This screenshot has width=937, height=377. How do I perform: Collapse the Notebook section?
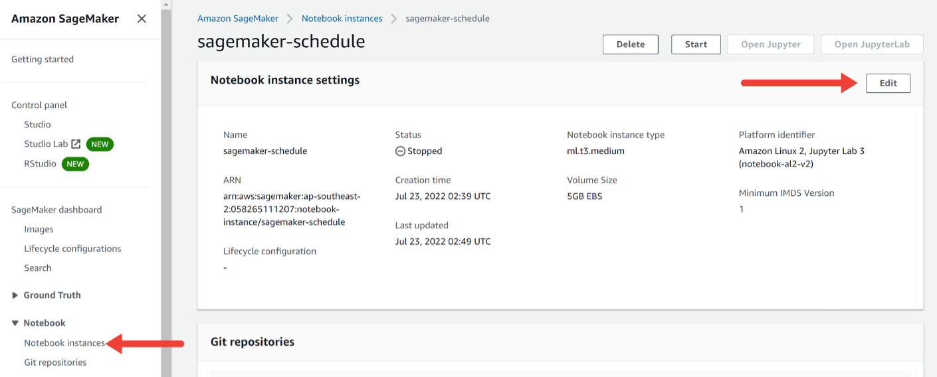coord(15,323)
